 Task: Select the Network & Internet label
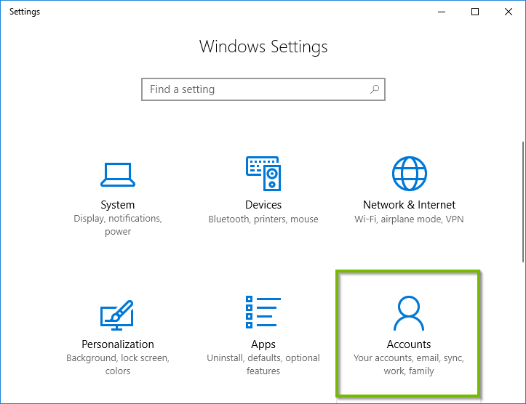(x=409, y=205)
